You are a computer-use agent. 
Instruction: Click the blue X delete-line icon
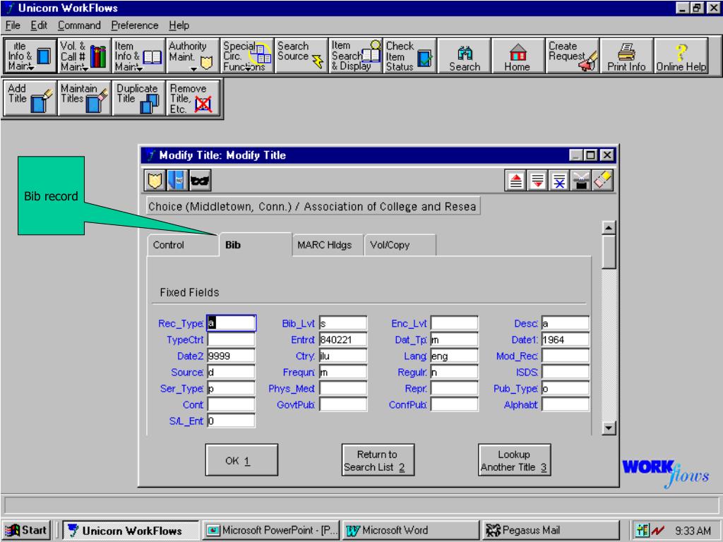pos(559,180)
